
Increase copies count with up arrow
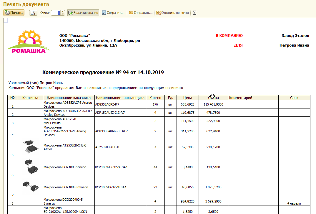tap(63, 11)
